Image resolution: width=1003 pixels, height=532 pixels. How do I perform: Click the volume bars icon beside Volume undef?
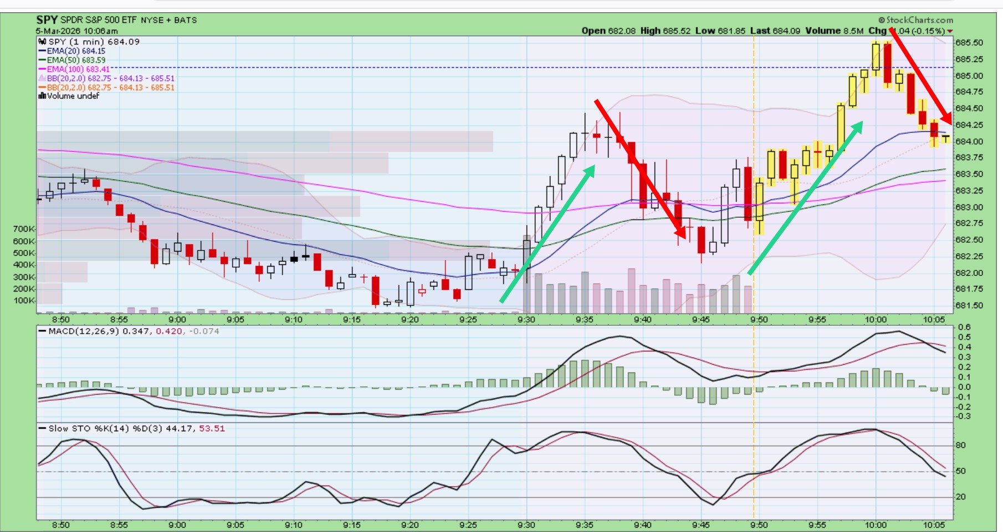(42, 96)
